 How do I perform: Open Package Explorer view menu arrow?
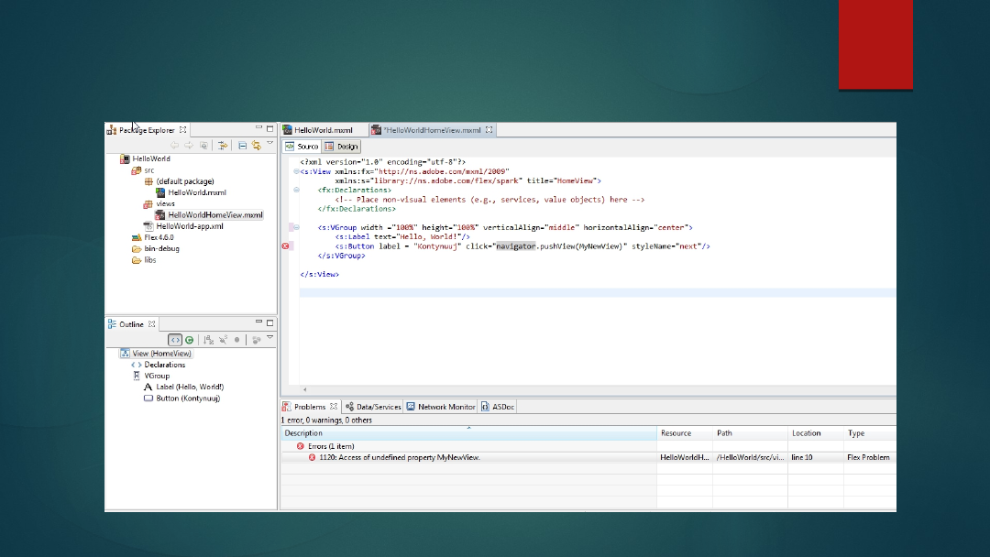269,144
